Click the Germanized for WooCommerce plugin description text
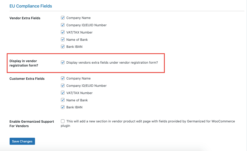The height and width of the screenshot is (151, 247). tap(148, 123)
